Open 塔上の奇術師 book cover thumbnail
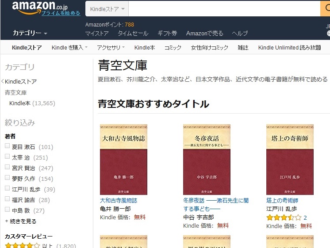 290,160
